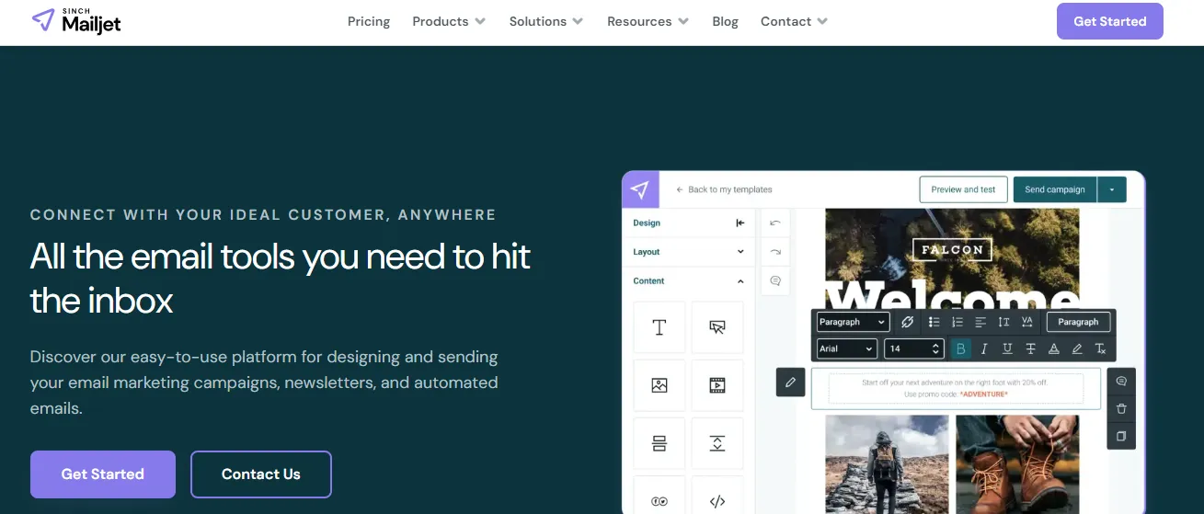Expand the Contact dropdown menu

(794, 21)
